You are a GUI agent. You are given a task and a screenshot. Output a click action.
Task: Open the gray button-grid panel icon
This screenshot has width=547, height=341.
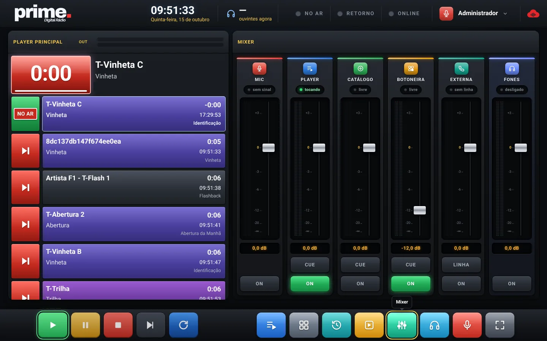pos(304,325)
